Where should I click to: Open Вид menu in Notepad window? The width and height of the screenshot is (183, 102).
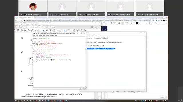point(94,35)
